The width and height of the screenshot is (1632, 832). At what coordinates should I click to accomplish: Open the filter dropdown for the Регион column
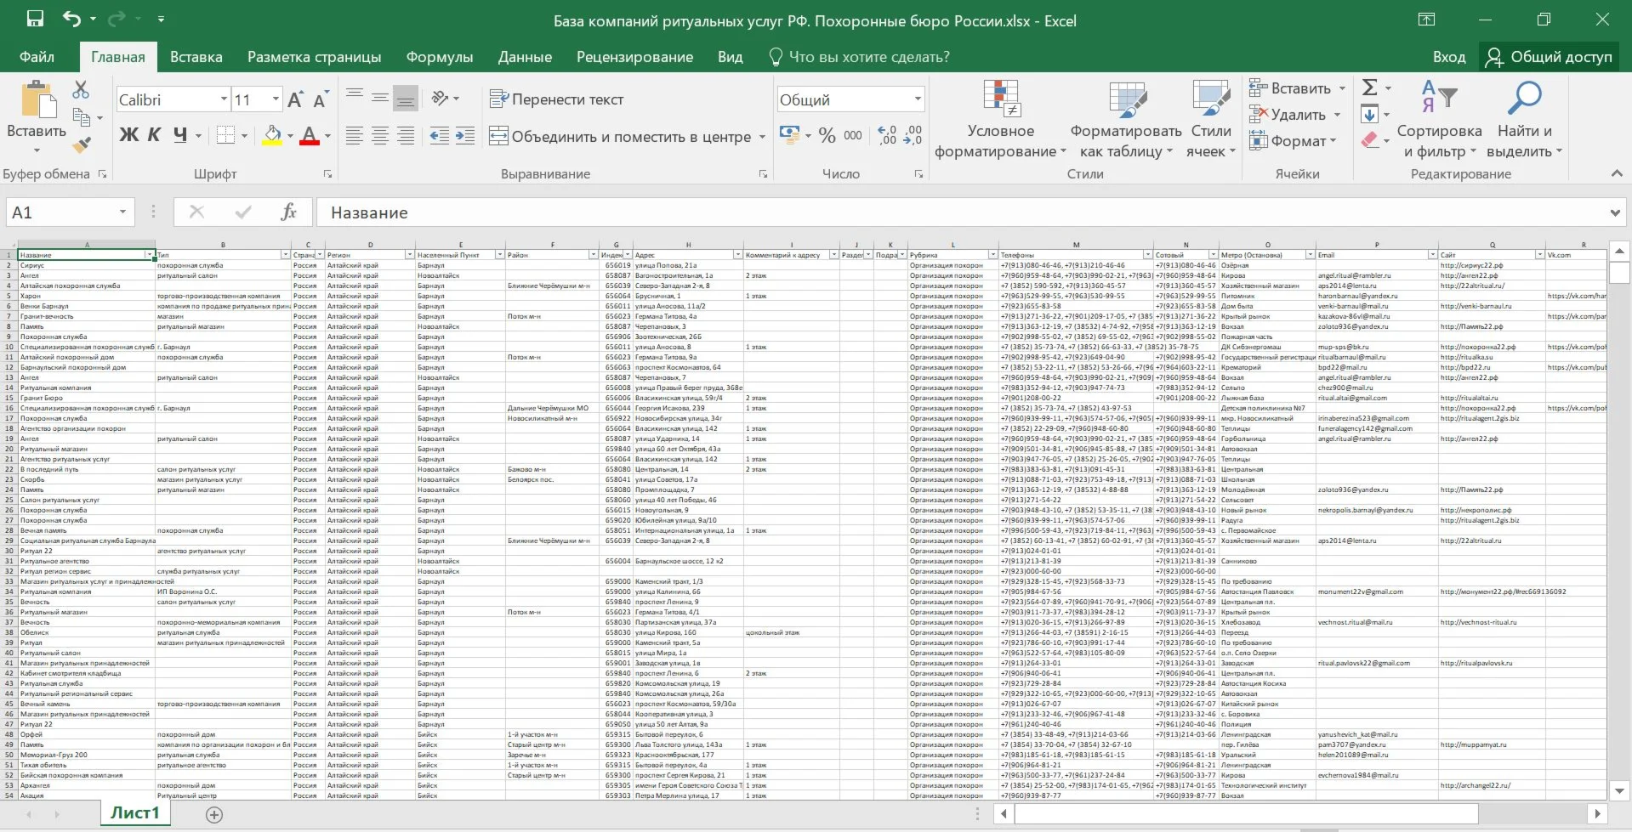pyautogui.click(x=409, y=255)
